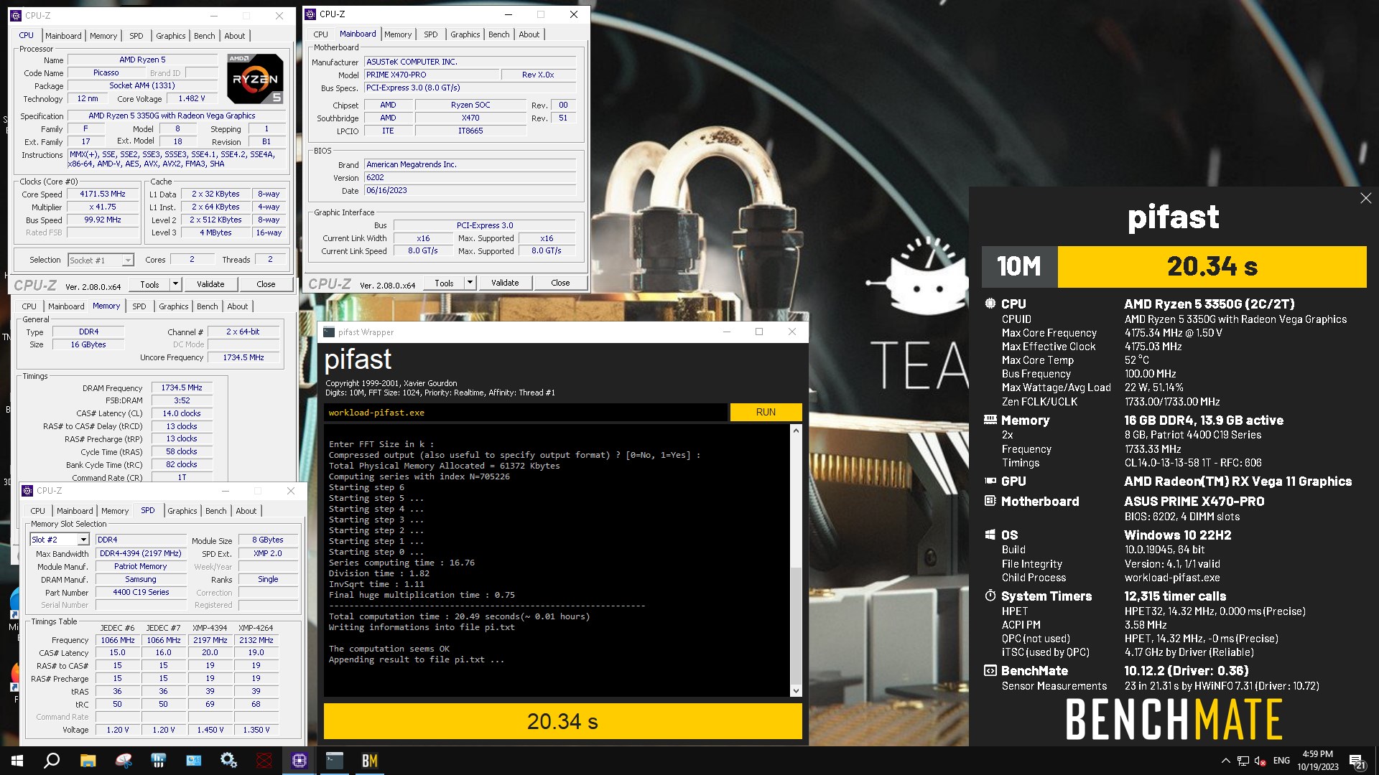Click the scroll-up arrow of the pifast console
The image size is (1379, 775).
pyautogui.click(x=796, y=431)
